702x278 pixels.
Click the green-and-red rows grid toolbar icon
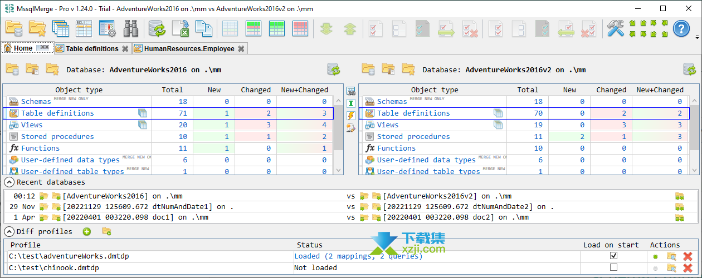[x=253, y=28]
